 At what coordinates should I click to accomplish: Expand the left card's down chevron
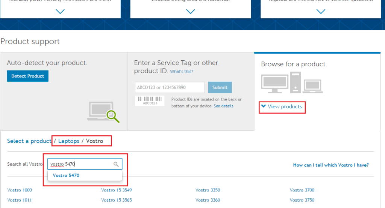click(60, 12)
